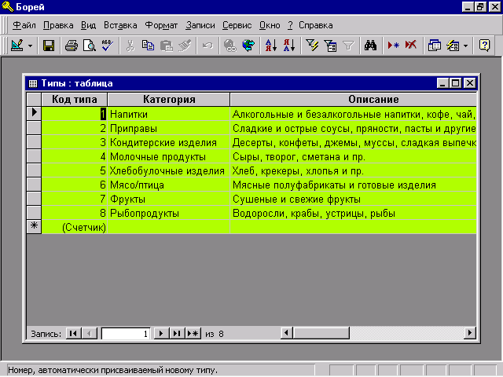The image size is (503, 377).
Task: Filter by form icon
Action: click(x=330, y=46)
